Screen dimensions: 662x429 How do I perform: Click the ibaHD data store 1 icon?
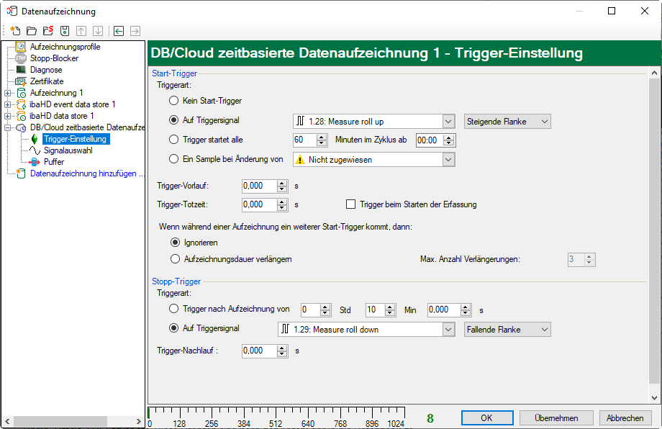pyautogui.click(x=21, y=116)
